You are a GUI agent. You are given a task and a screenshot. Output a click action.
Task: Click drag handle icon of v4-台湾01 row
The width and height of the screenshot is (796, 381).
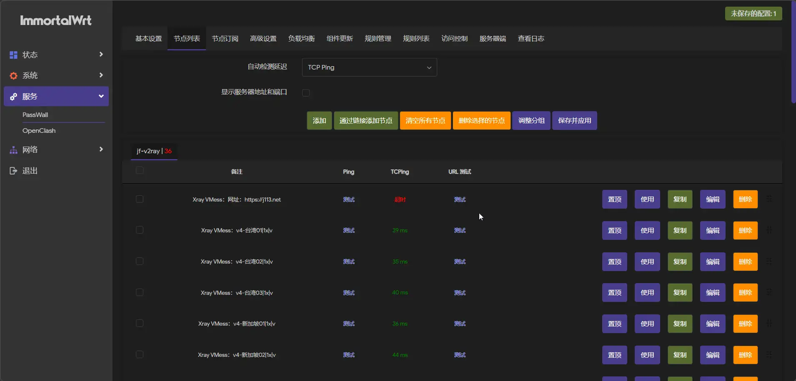click(x=769, y=230)
